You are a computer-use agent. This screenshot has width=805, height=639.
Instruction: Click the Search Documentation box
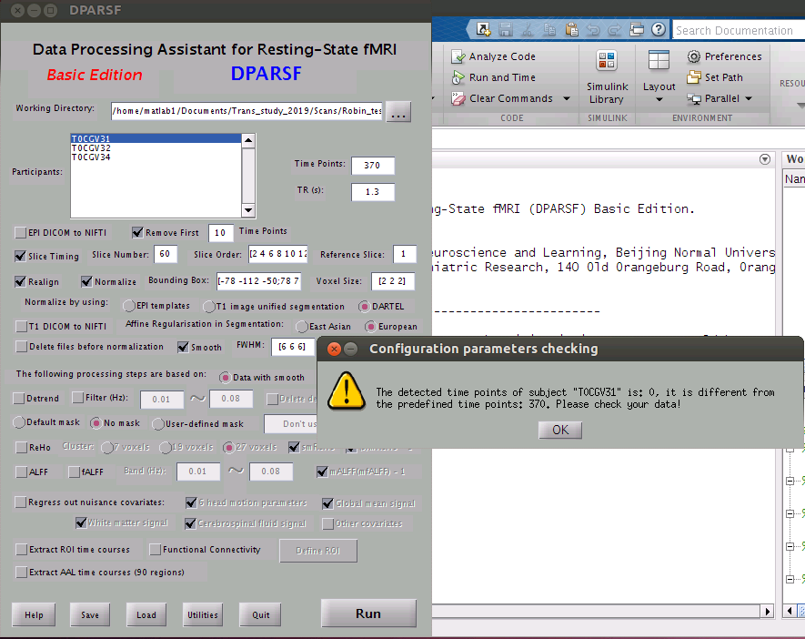point(739,30)
